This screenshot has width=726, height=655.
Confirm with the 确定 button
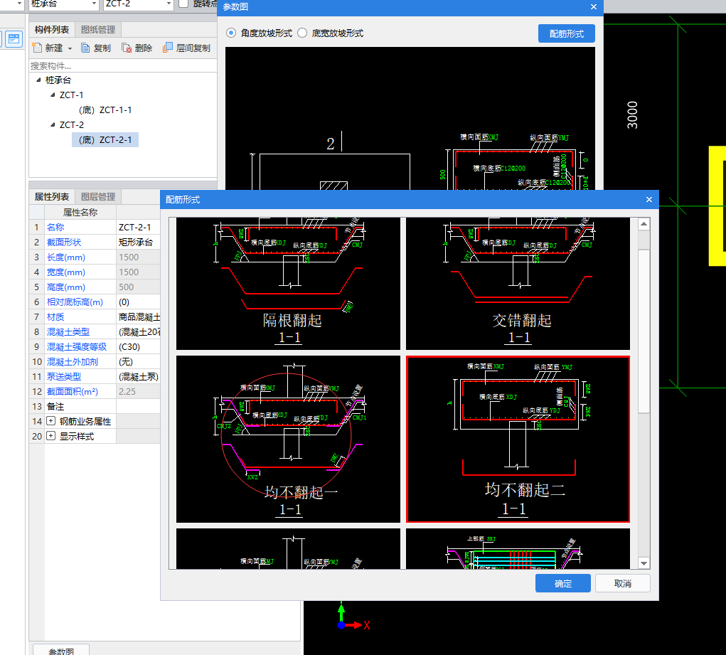click(x=563, y=583)
